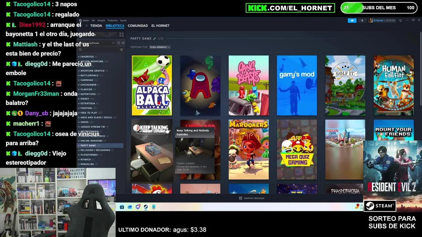Open the Microsoft Store icon on the taskbar
This screenshot has width=422, height=237.
(x=122, y=207)
